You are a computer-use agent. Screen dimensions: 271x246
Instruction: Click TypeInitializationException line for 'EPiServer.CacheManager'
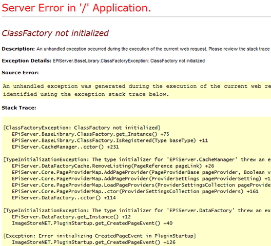(x=137, y=159)
